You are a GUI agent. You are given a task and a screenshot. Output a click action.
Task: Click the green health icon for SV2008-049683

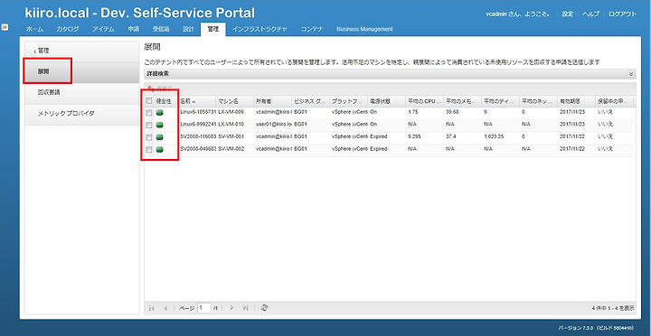click(x=159, y=149)
